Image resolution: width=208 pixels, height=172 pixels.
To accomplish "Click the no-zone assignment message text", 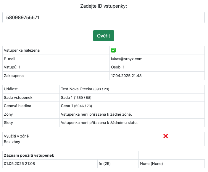I will (x=96, y=114).
